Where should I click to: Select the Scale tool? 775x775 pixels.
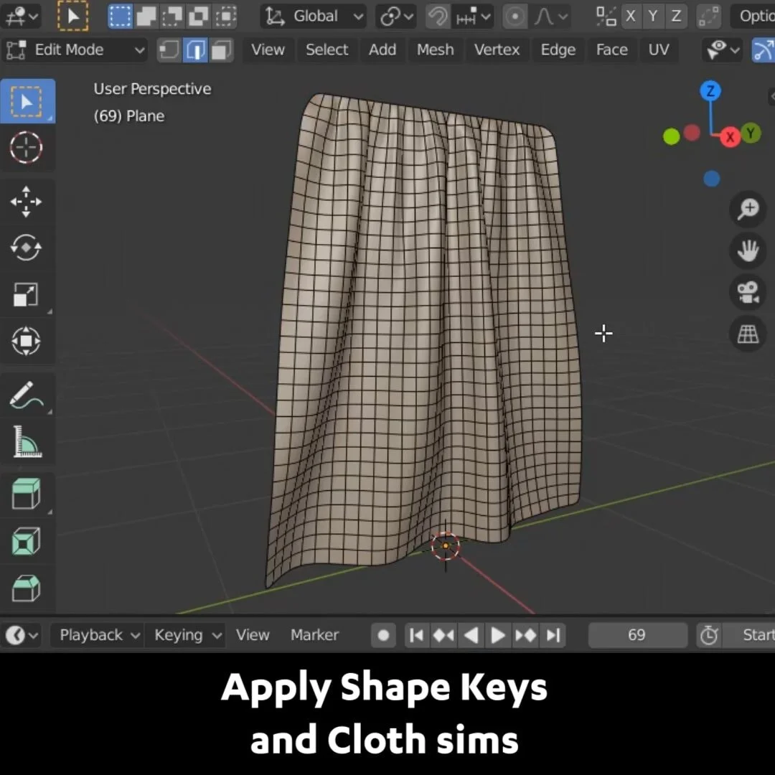coord(27,294)
